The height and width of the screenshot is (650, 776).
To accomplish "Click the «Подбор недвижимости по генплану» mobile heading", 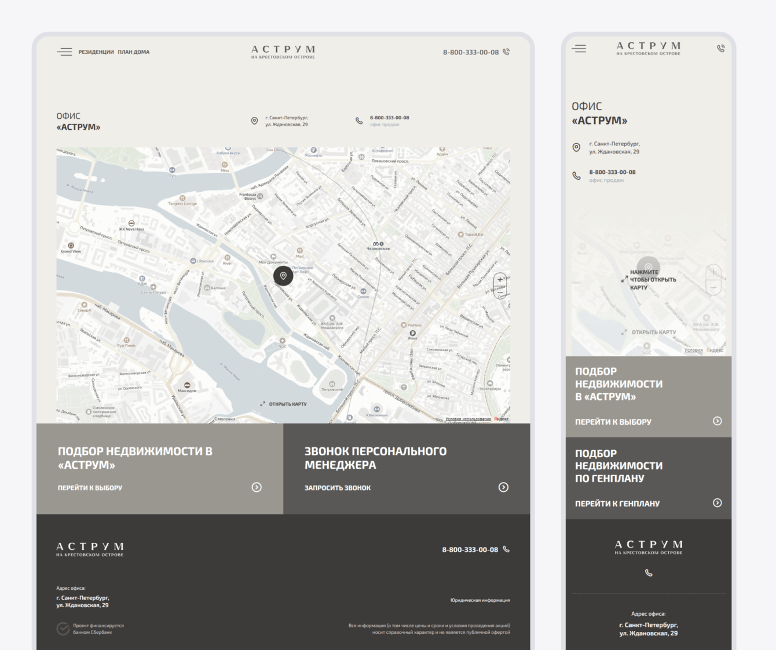I will click(x=618, y=466).
